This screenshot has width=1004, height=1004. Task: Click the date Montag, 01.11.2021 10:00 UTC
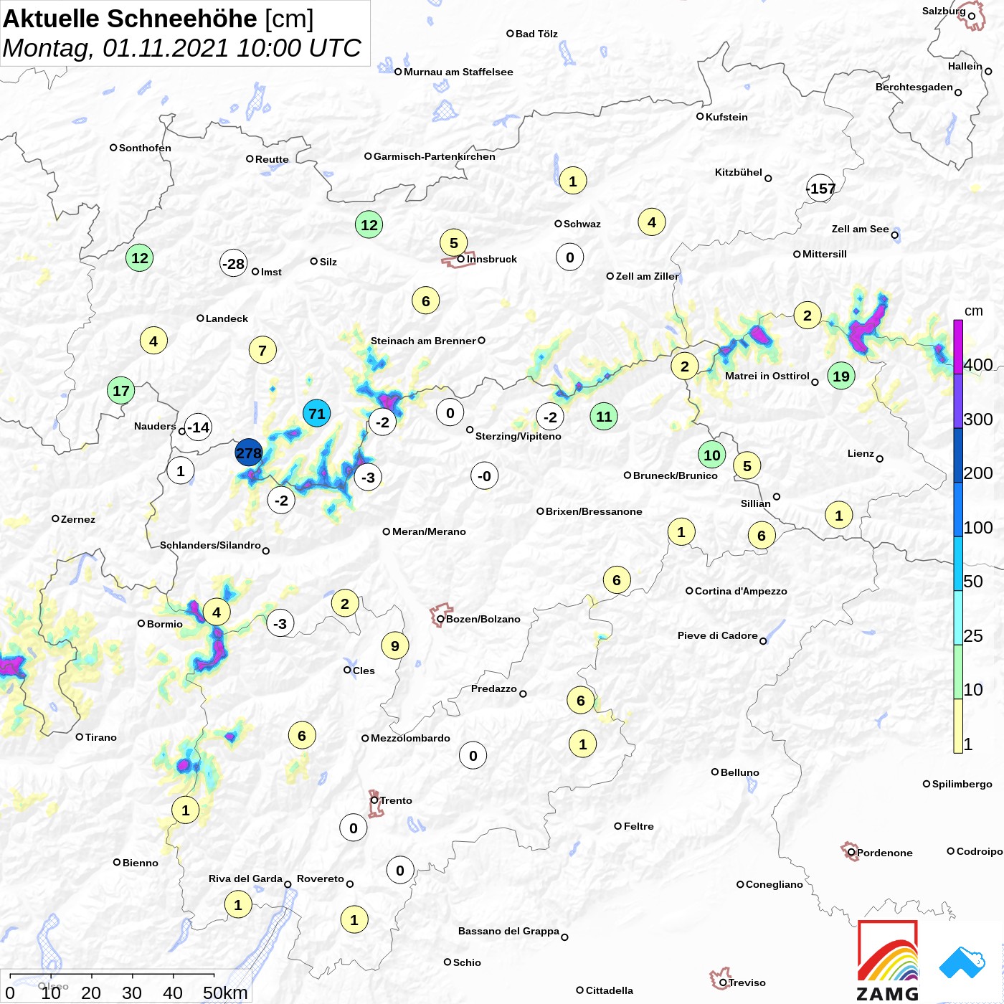click(182, 48)
